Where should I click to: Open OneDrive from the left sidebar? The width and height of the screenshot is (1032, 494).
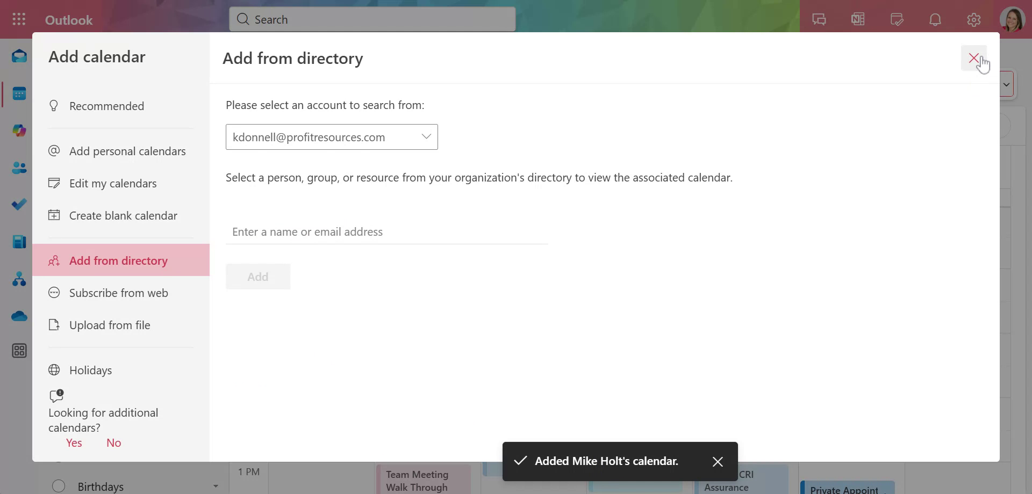click(19, 316)
